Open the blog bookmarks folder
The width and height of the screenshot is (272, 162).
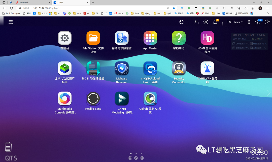(x=216, y=13)
